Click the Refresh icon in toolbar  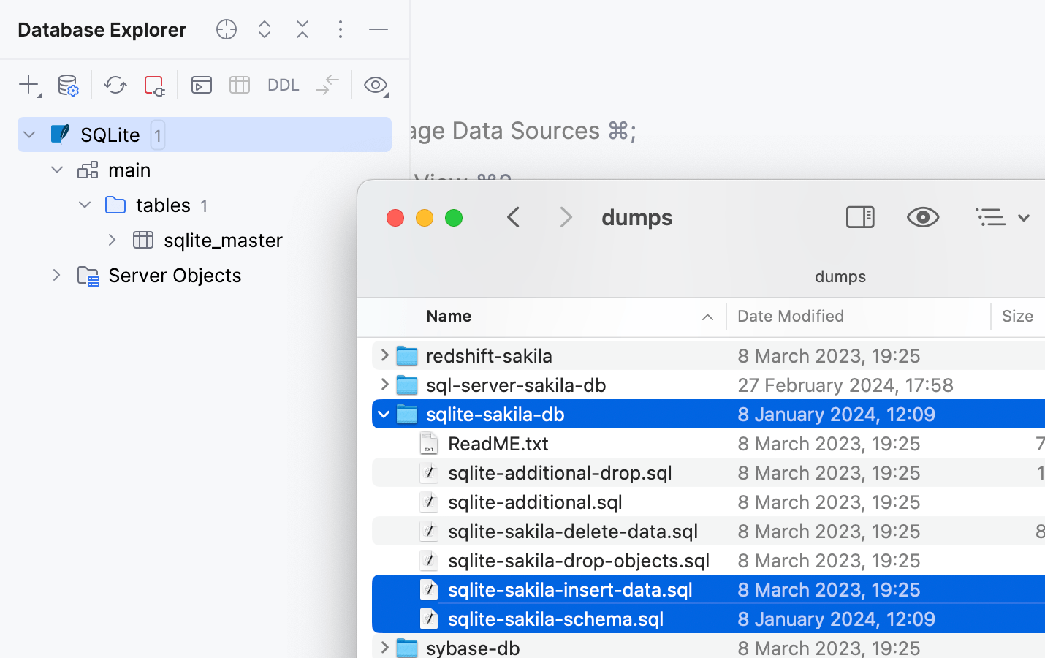tap(115, 85)
